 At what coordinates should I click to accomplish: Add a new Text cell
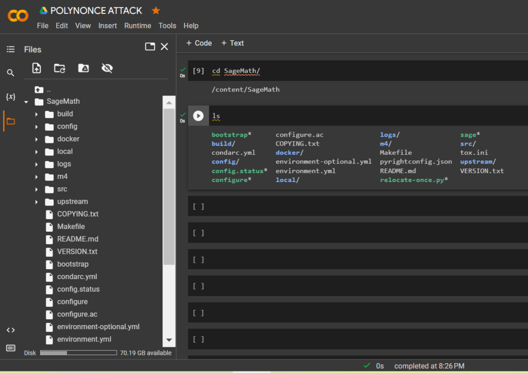tap(233, 43)
